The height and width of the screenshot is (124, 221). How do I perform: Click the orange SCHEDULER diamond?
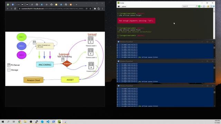(x=67, y=64)
